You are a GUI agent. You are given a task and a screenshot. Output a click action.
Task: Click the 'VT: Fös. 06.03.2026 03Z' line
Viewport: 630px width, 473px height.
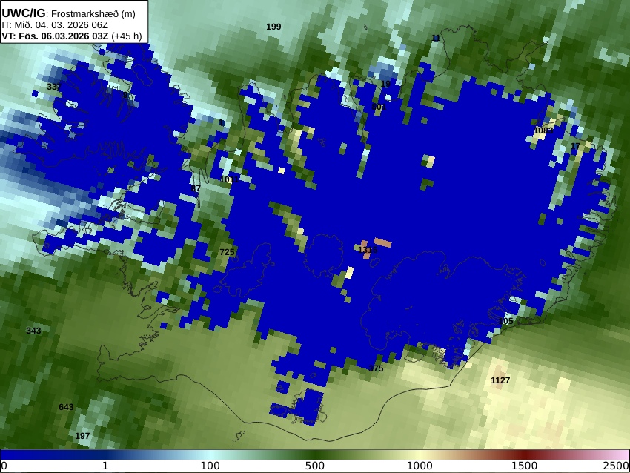(55, 36)
